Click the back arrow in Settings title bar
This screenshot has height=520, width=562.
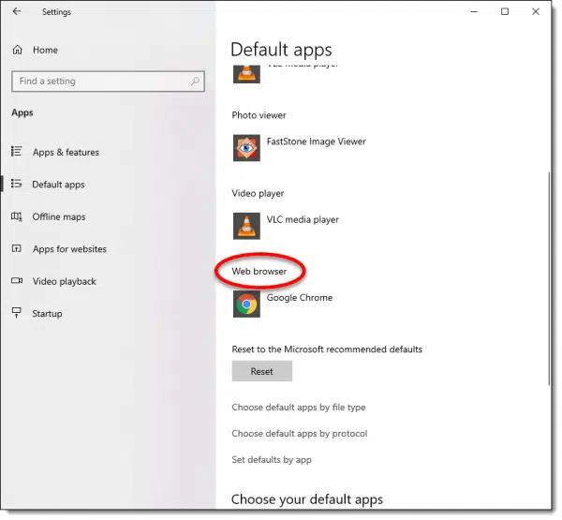[x=17, y=12]
